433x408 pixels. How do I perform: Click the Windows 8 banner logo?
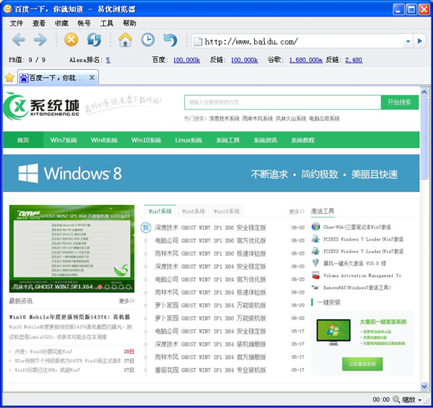70,173
